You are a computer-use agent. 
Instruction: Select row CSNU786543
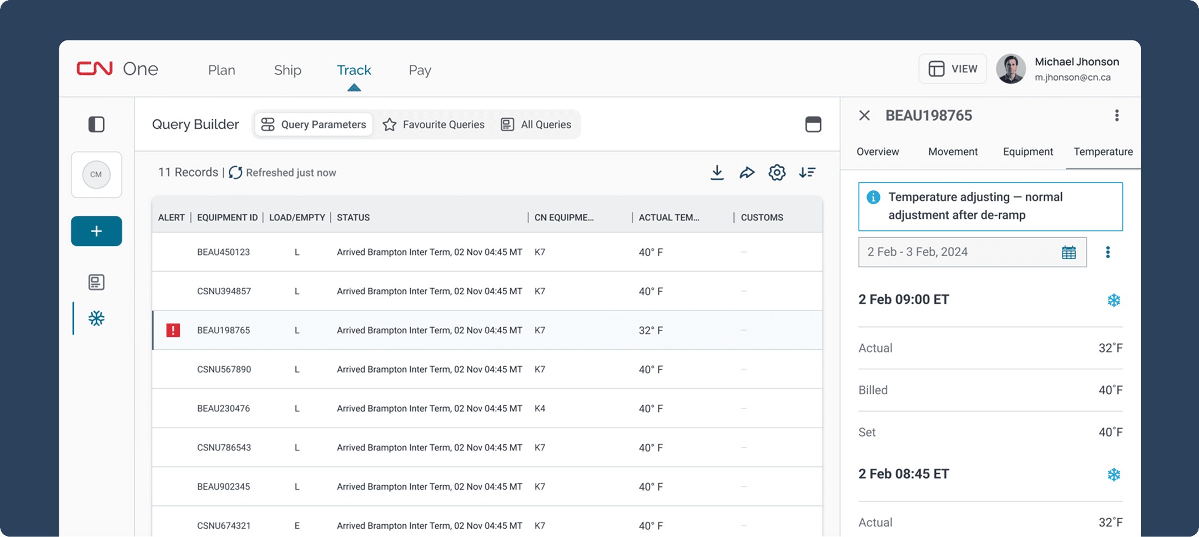487,448
